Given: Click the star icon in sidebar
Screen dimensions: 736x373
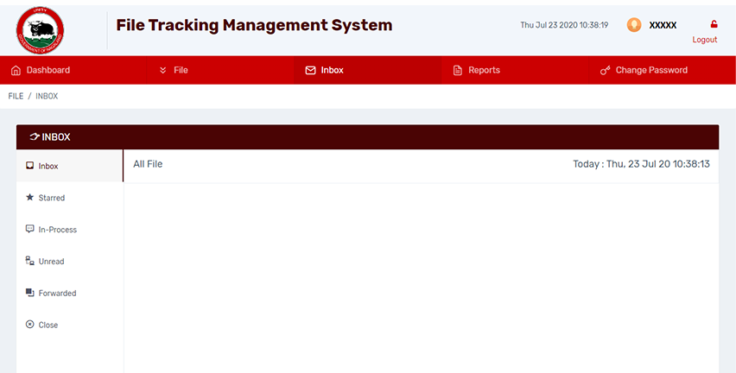Looking at the screenshot, I should pos(30,198).
